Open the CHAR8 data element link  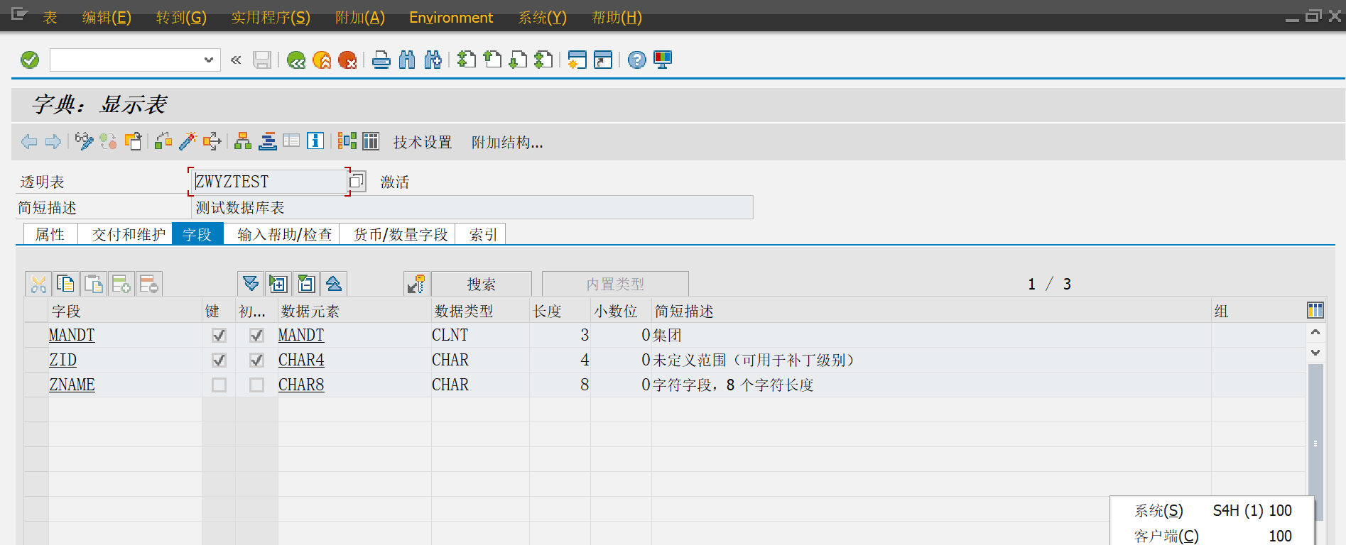pos(301,385)
